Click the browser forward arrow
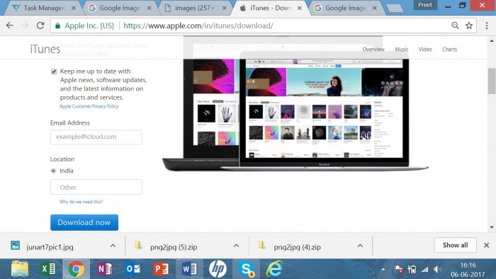 pyautogui.click(x=25, y=25)
